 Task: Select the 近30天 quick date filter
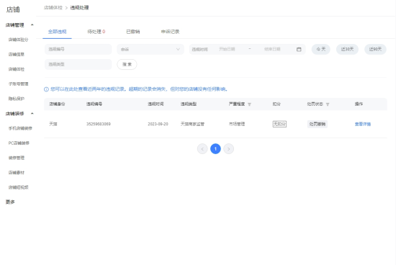click(347, 49)
